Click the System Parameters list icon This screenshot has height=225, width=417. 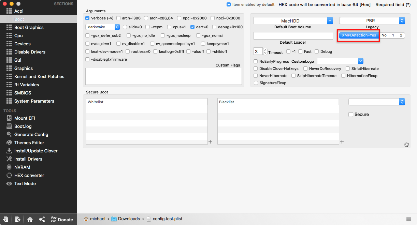click(9, 101)
